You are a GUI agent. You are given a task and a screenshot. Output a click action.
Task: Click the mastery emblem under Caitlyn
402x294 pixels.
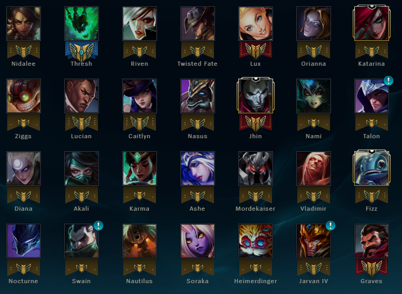(x=139, y=123)
